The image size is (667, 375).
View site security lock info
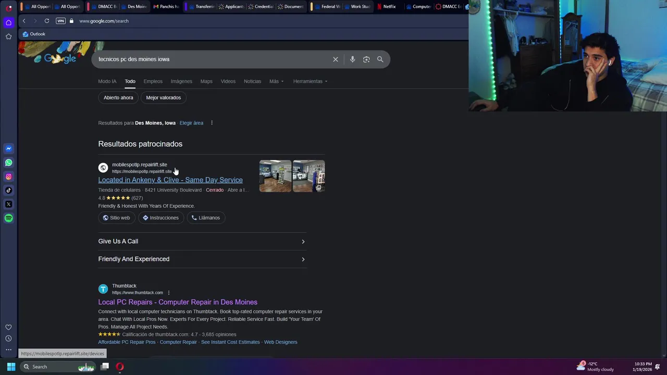tap(71, 21)
